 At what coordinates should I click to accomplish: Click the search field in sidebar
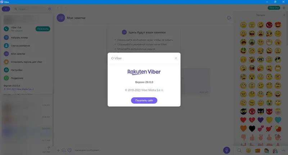[30, 9]
